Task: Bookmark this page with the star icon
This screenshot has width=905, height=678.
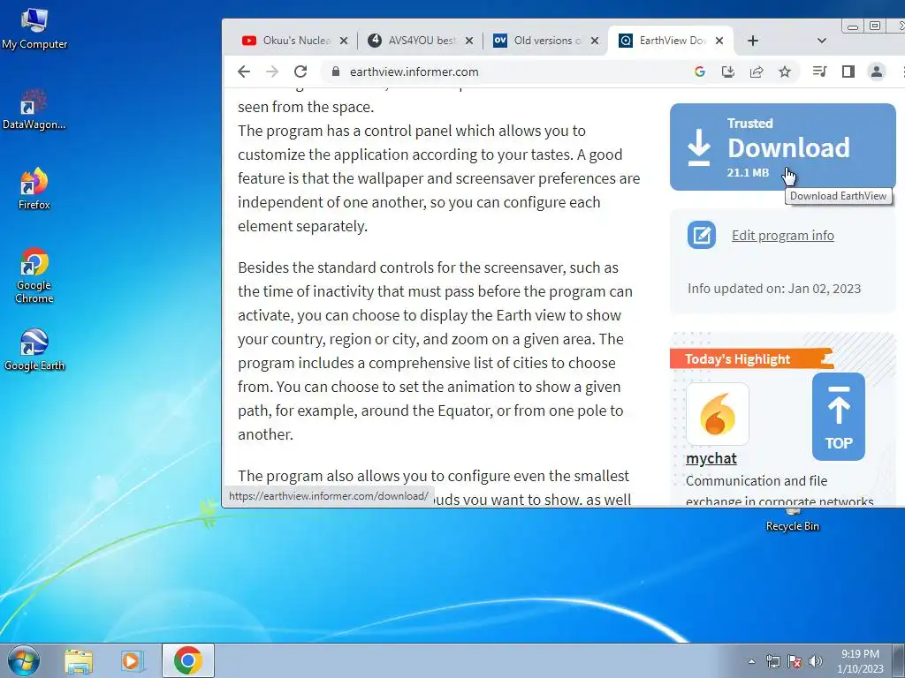Action: tap(785, 72)
